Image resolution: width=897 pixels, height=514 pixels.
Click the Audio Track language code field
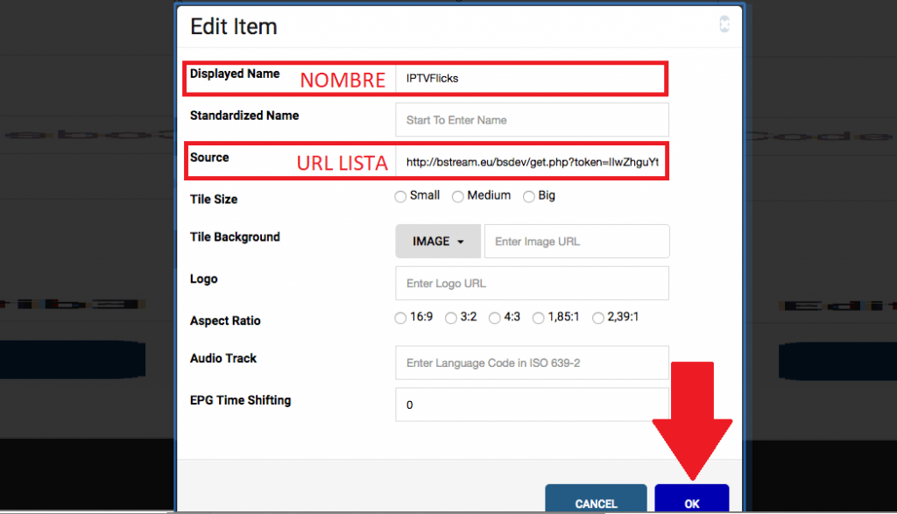coord(532,363)
